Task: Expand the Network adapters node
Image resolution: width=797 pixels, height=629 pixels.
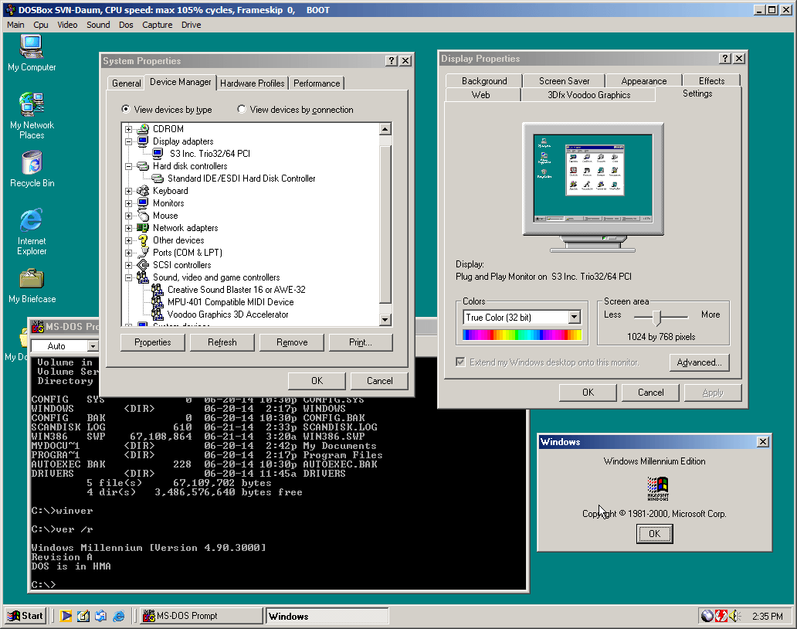Action: (x=129, y=228)
